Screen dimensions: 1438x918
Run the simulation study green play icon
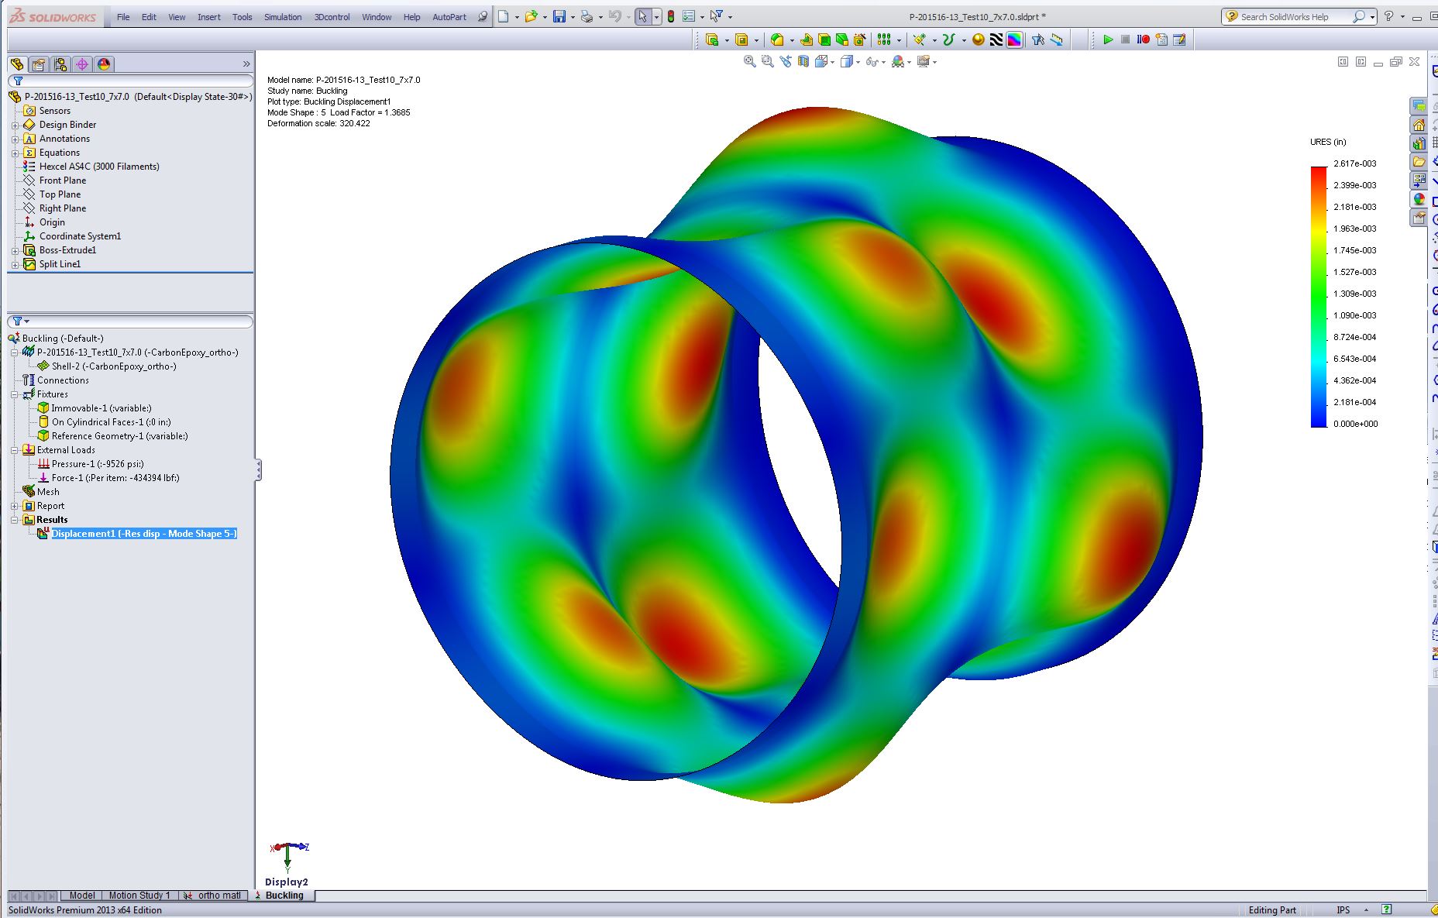[x=1108, y=40]
